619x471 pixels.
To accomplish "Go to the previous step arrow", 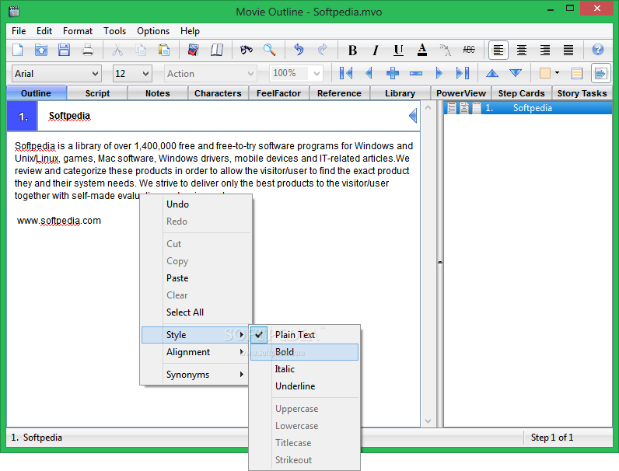I will pos(369,73).
